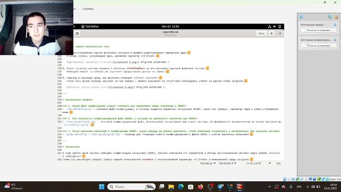Click the INS insert mode indicator

coord(278,163)
